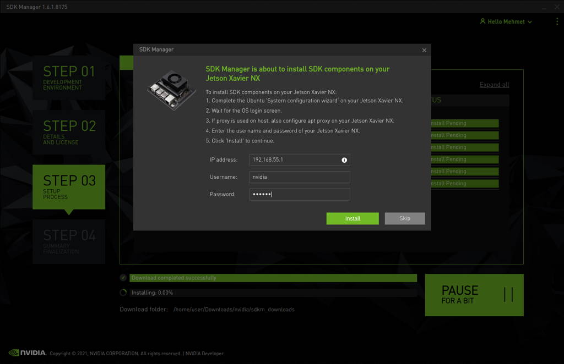Click the download completed checkmark icon
This screenshot has height=364, width=564.
123,278
